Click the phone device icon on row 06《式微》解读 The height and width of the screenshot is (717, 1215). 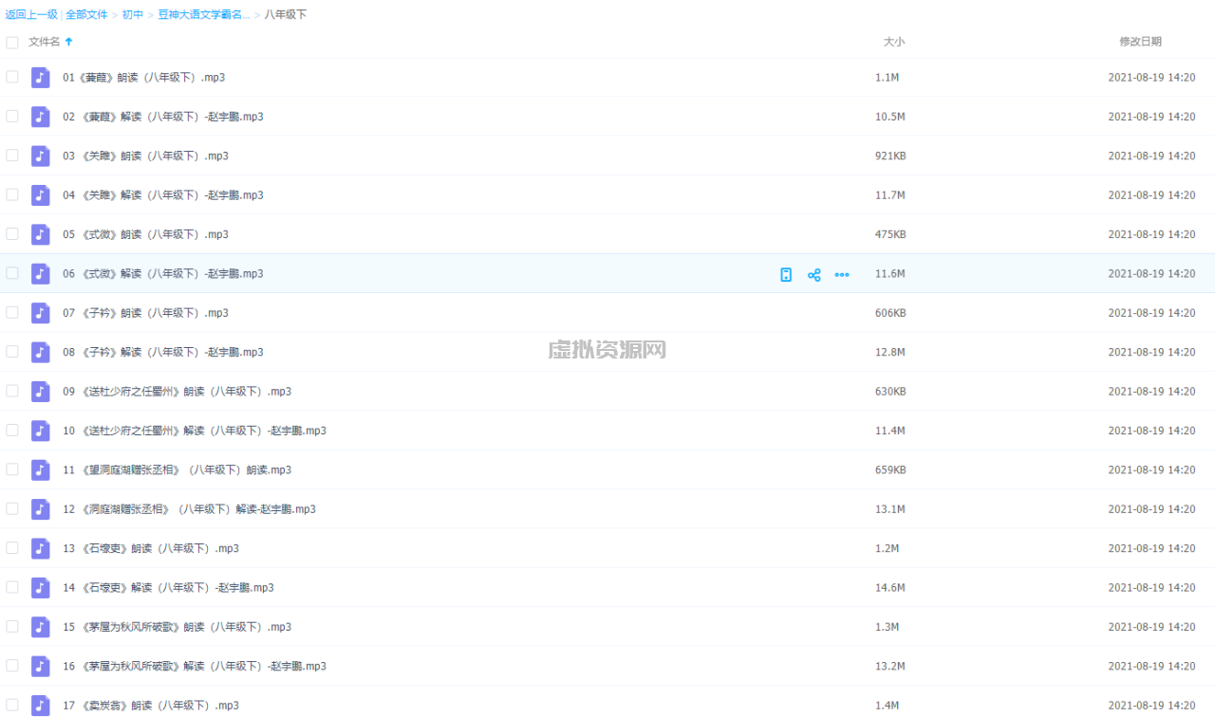pyautogui.click(x=786, y=275)
